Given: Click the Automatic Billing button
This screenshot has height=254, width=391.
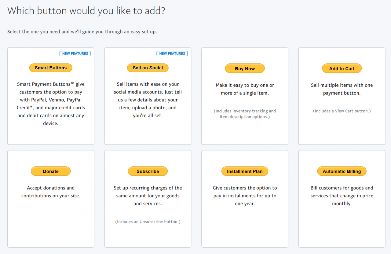Looking at the screenshot, I should coord(342,171).
